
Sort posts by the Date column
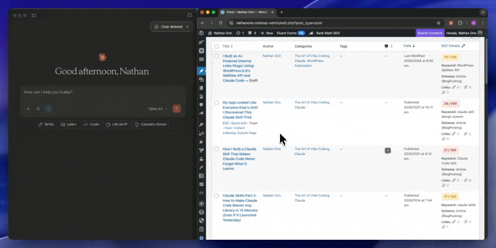[x=407, y=46]
